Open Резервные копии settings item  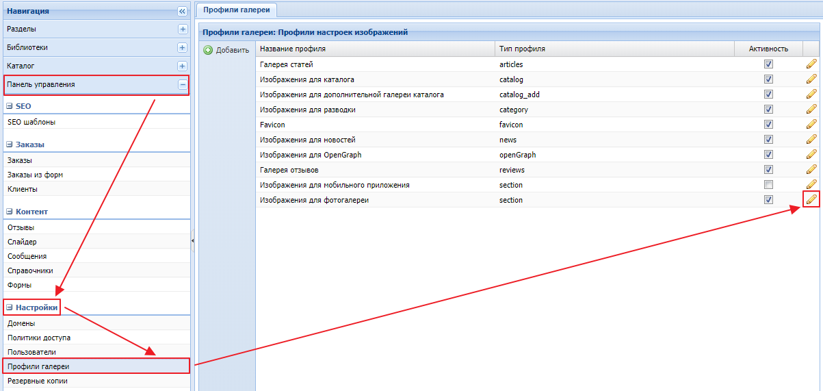click(38, 381)
